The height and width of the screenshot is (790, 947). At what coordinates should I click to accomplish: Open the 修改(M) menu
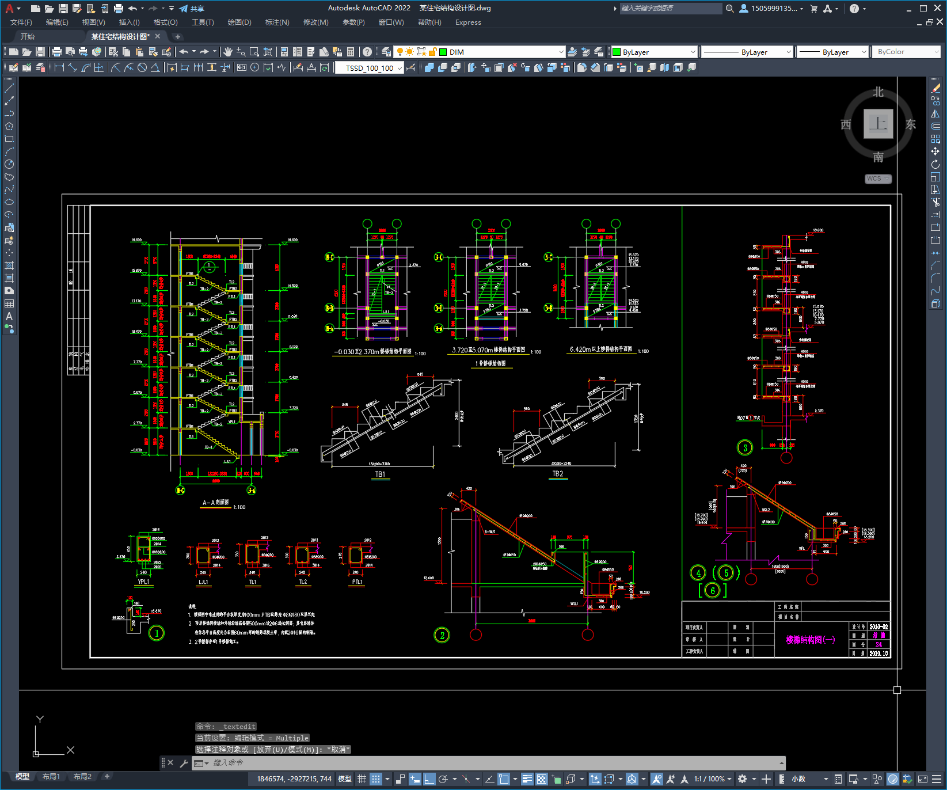[x=316, y=22]
